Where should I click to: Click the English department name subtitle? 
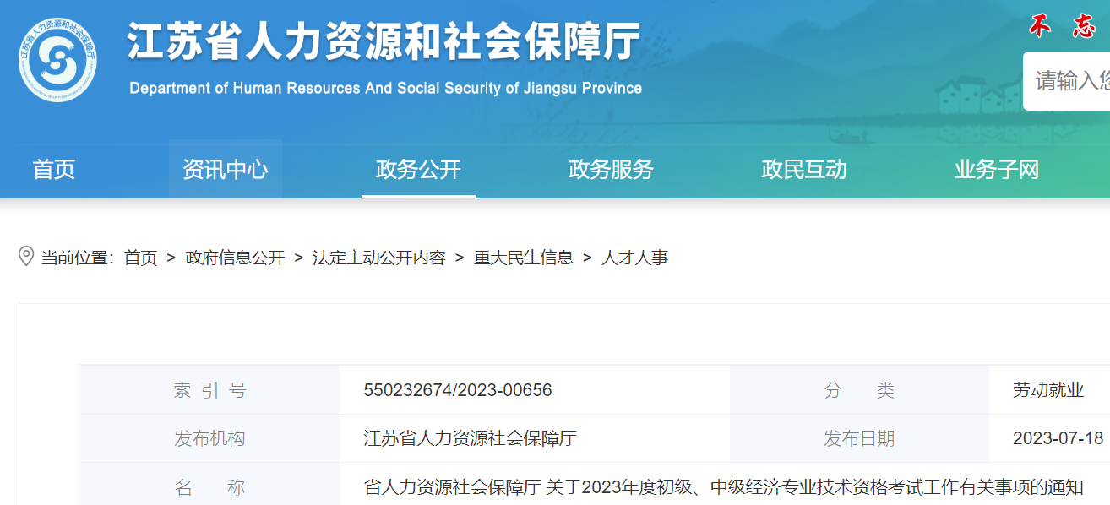(x=386, y=88)
